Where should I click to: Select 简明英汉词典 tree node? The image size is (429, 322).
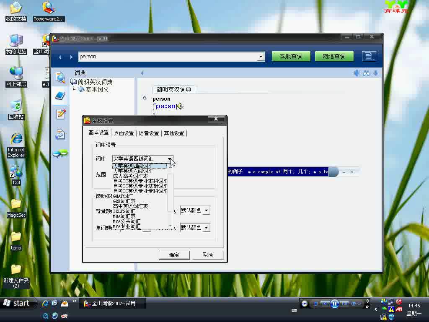[95, 82]
